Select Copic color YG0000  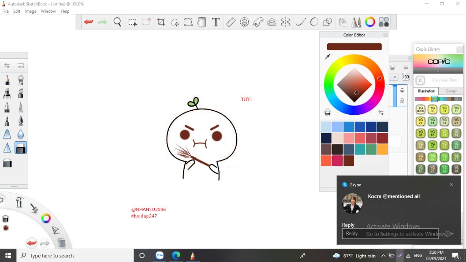click(x=420, y=109)
